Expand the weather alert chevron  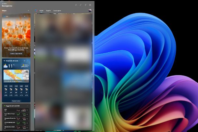click(x=29, y=66)
